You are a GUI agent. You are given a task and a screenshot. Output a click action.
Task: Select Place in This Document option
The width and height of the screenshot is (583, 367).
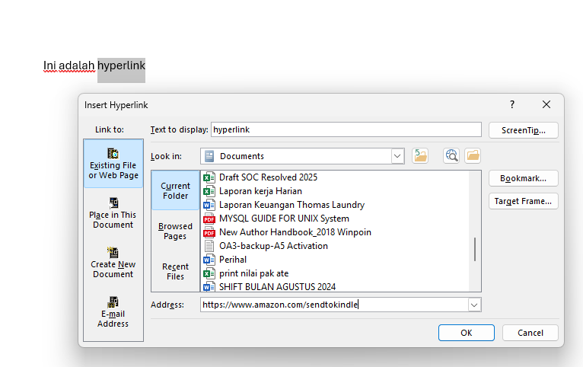pos(113,214)
